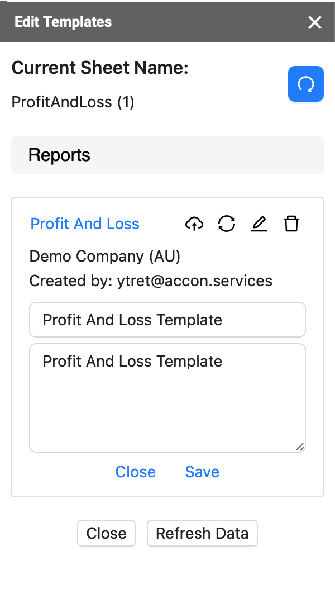Screen dimensions: 335x589
Task: Select the pencil edit icon for the template
Action: click(259, 224)
